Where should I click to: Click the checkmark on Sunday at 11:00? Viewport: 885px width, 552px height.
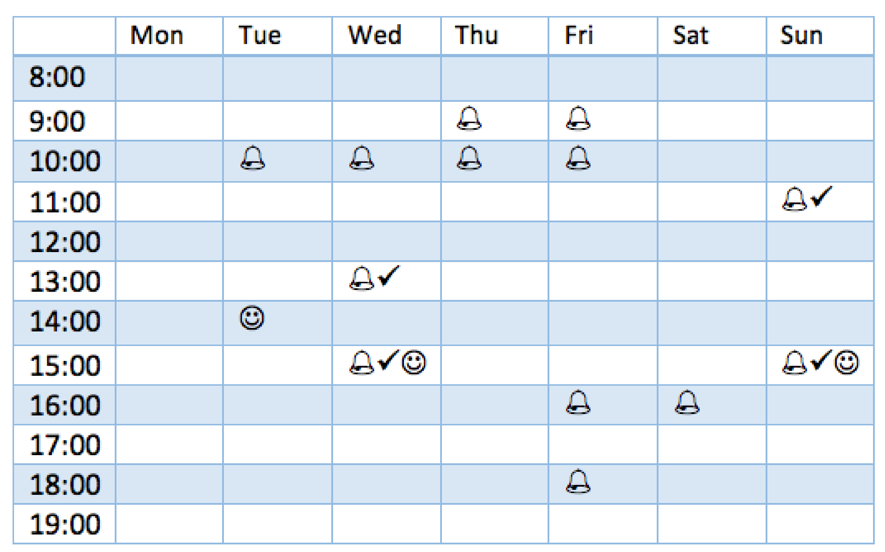(821, 196)
